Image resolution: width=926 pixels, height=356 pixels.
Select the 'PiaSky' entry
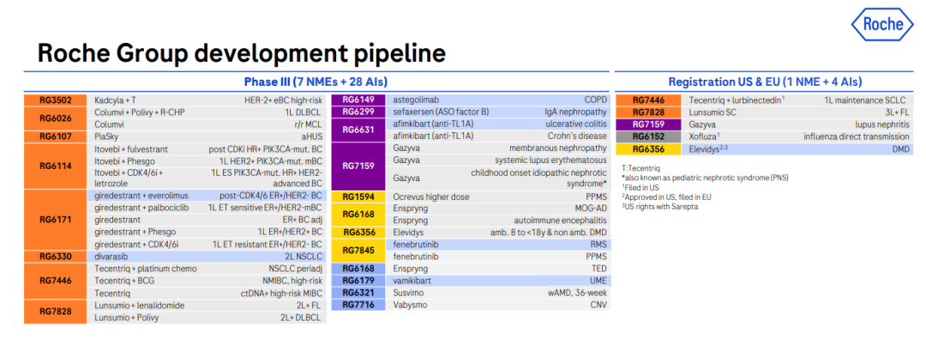tap(105, 136)
